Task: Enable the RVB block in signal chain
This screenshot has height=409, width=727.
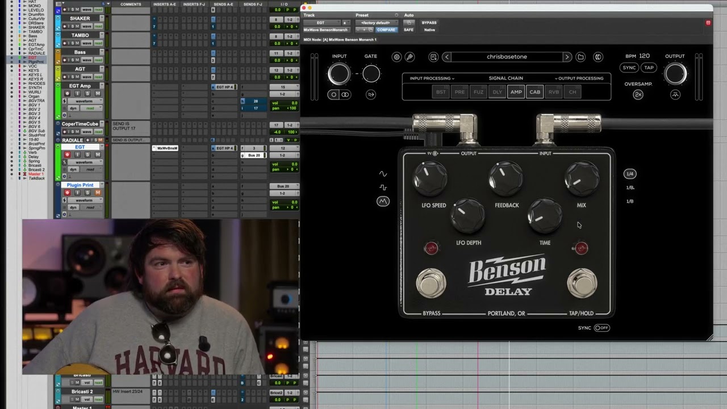Action: [554, 92]
